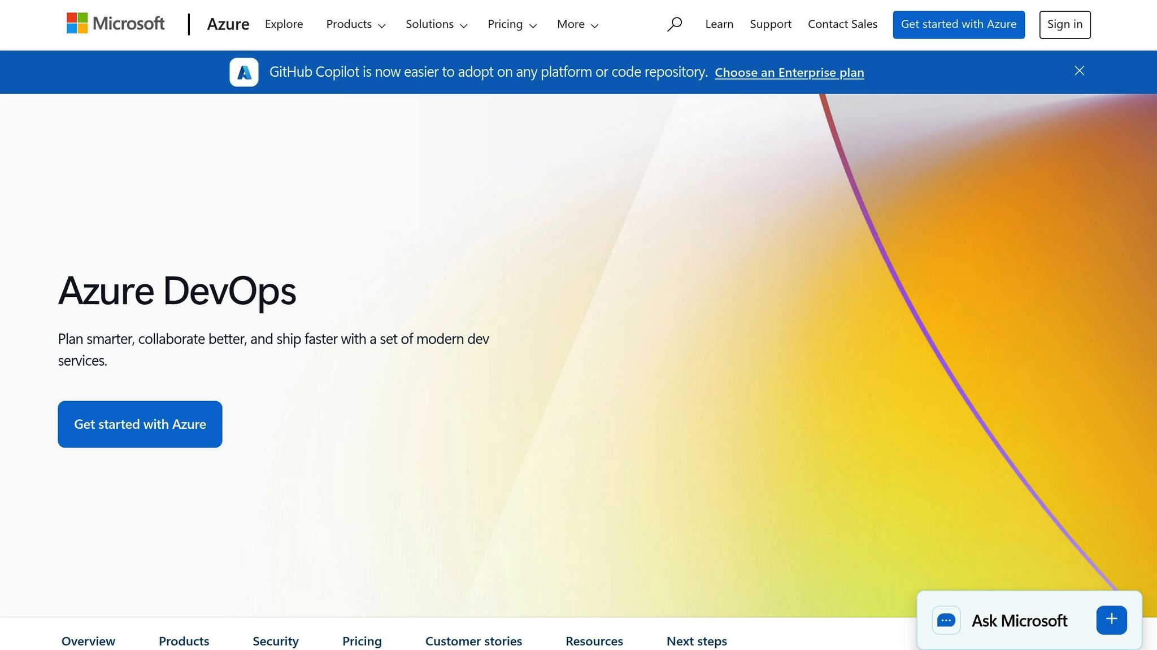Go to Contact Sales
Screen dimensions: 1157x650
coord(842,24)
